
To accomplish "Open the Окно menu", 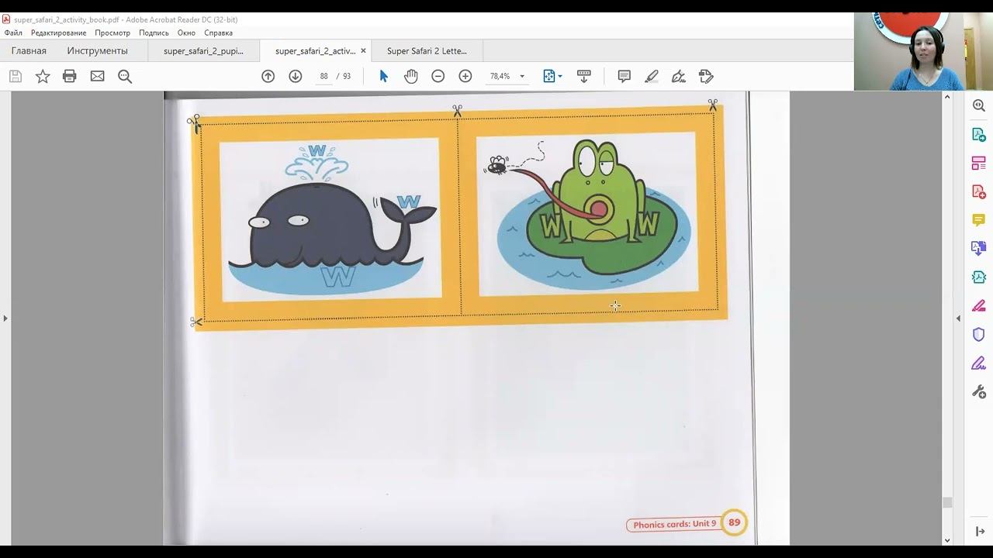I will pos(186,33).
